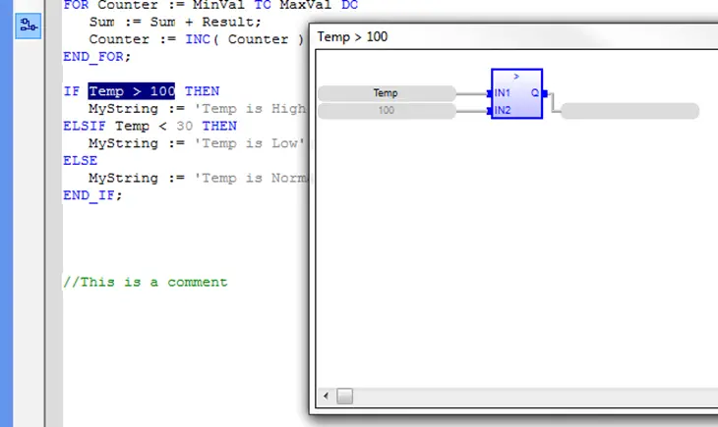This screenshot has width=718, height=427.
Task: Click the 'Counter := INC( Counter )' line
Action: pos(197,39)
